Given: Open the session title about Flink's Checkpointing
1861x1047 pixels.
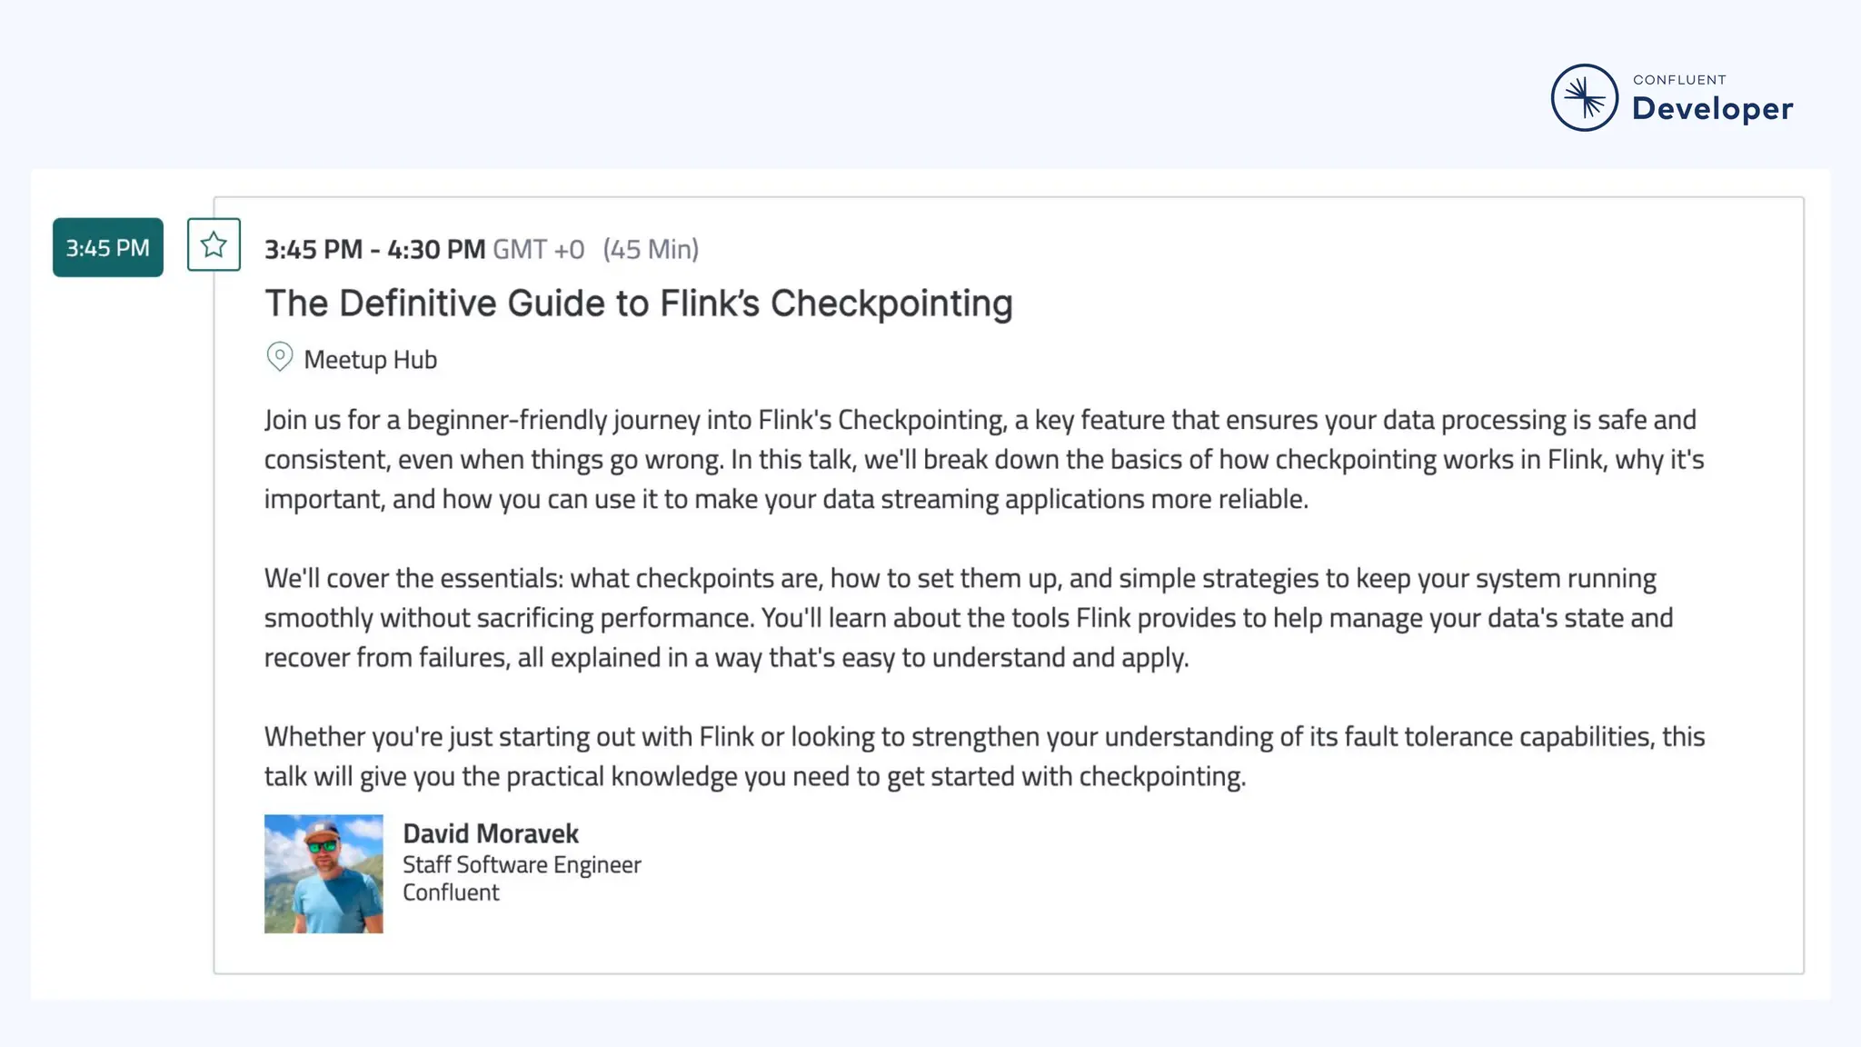Looking at the screenshot, I should [638, 303].
